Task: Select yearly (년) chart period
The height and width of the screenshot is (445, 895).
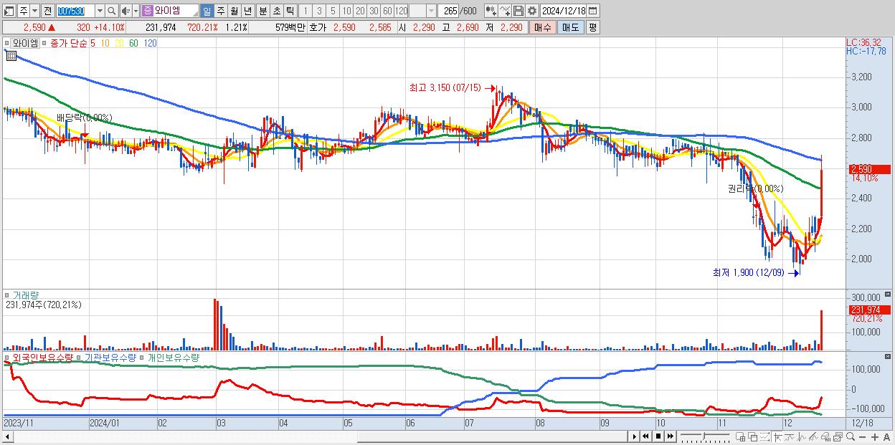Action: coord(247,11)
